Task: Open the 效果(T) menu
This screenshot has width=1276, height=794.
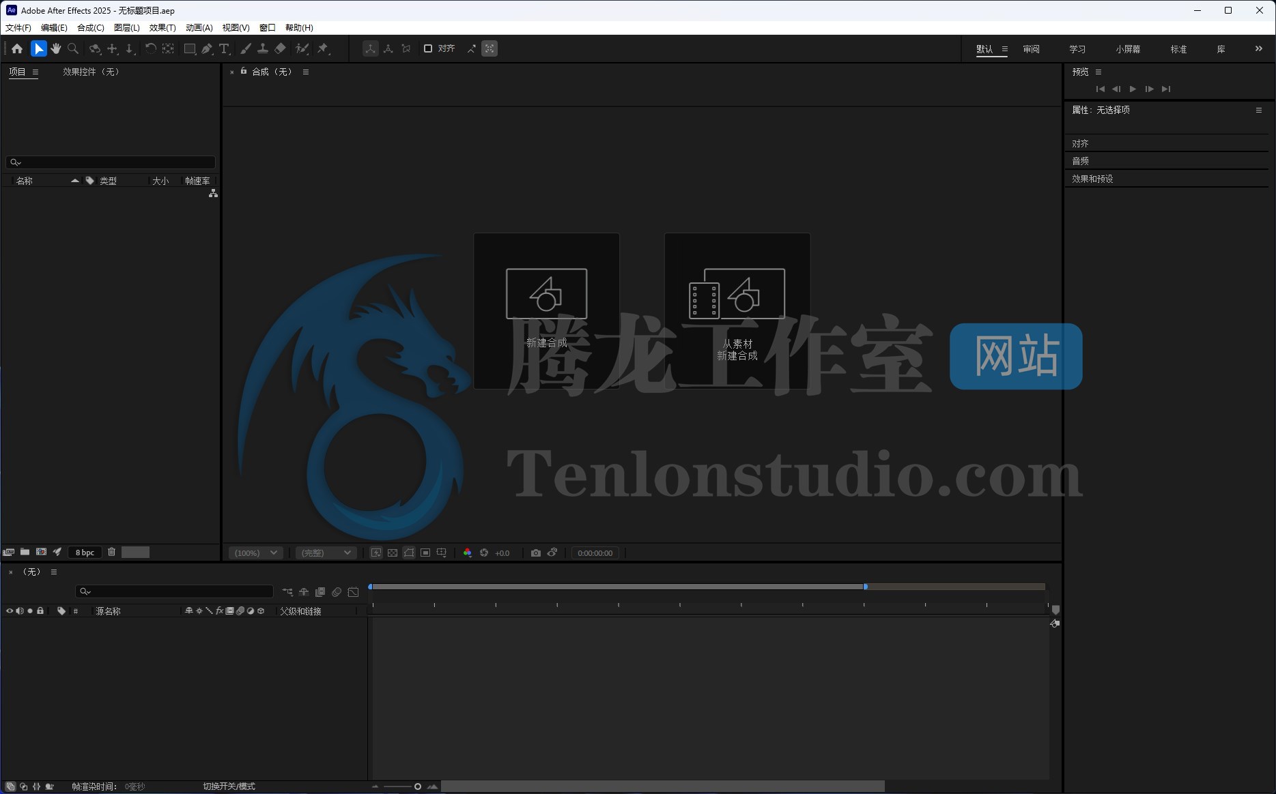Action: click(162, 28)
